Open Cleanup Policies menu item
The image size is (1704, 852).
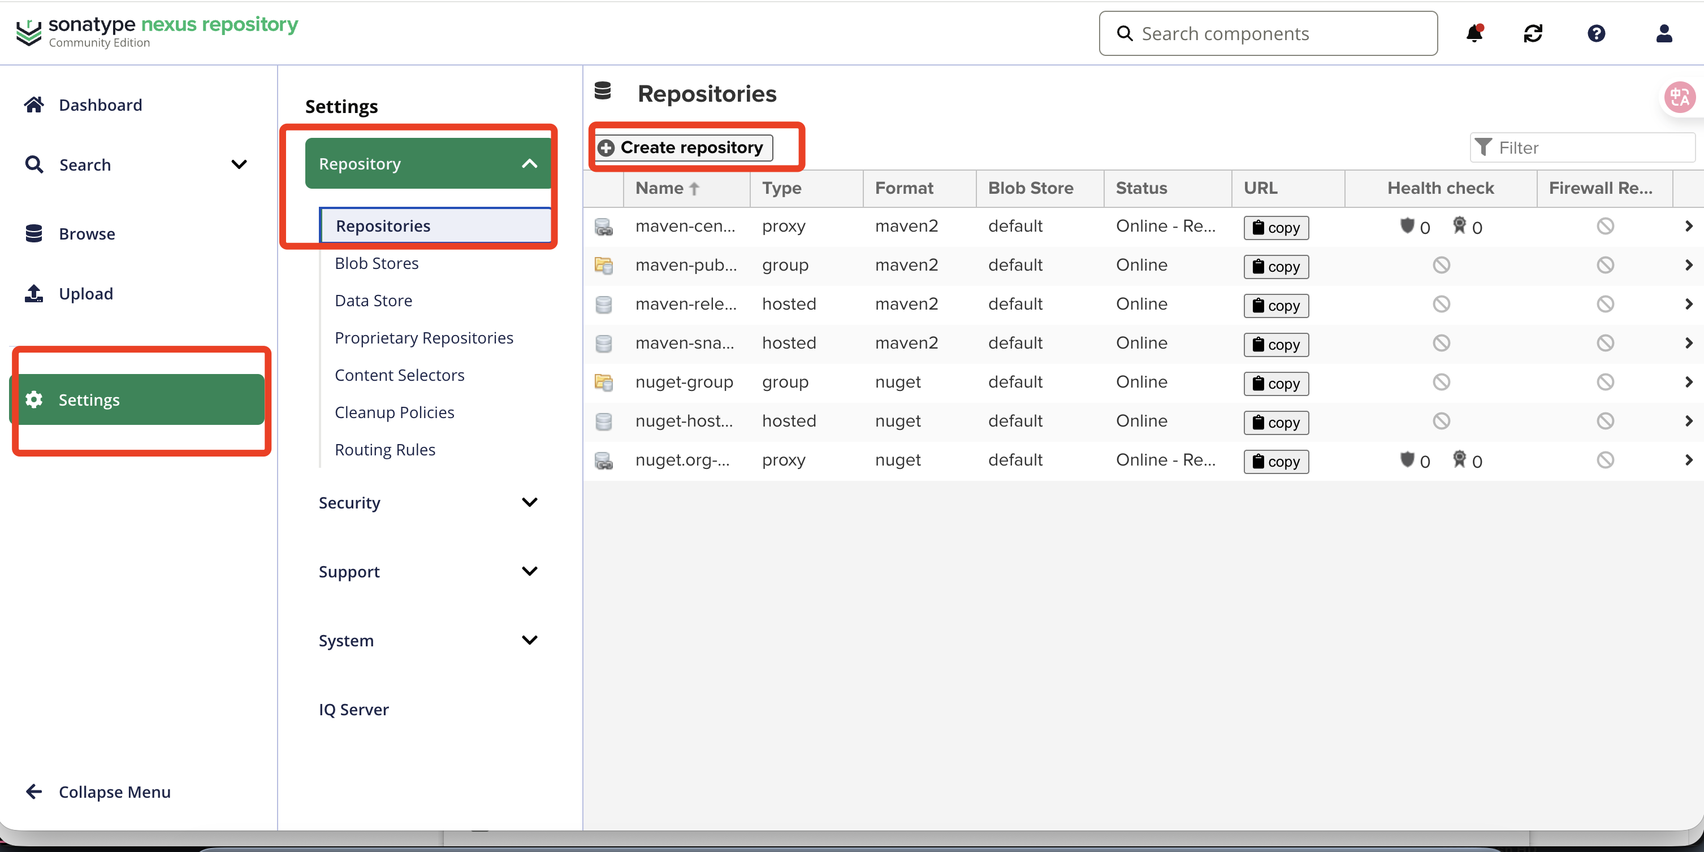pyautogui.click(x=394, y=412)
